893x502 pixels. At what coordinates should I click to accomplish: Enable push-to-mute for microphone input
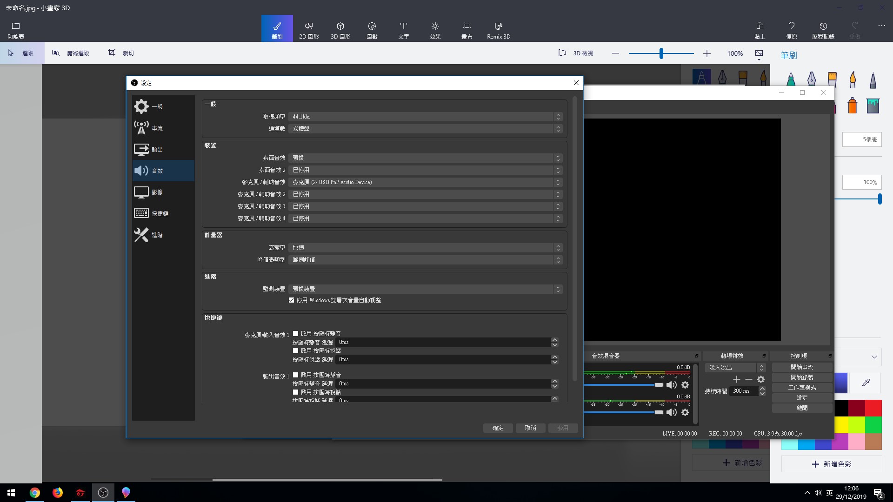click(x=296, y=333)
